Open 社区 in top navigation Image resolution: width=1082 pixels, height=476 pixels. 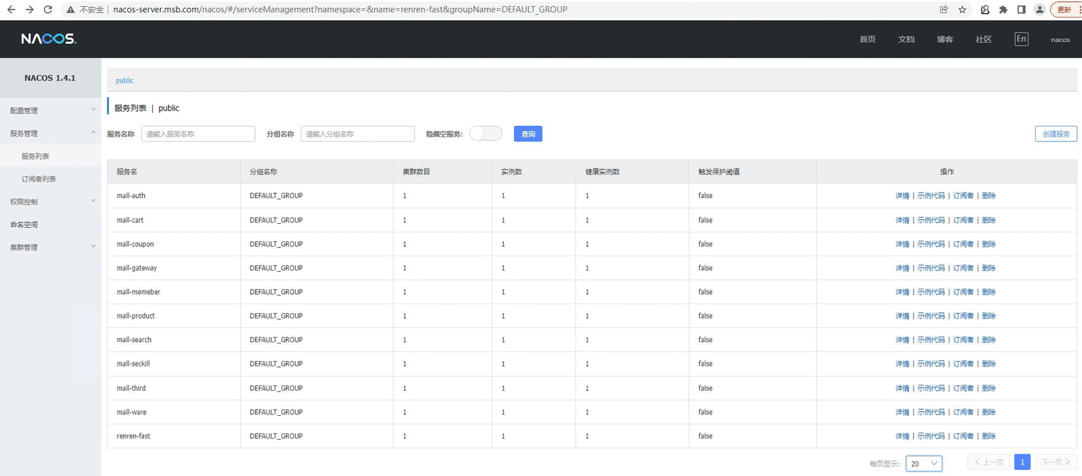pos(983,39)
